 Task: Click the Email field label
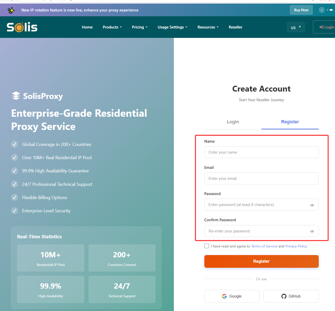click(209, 168)
